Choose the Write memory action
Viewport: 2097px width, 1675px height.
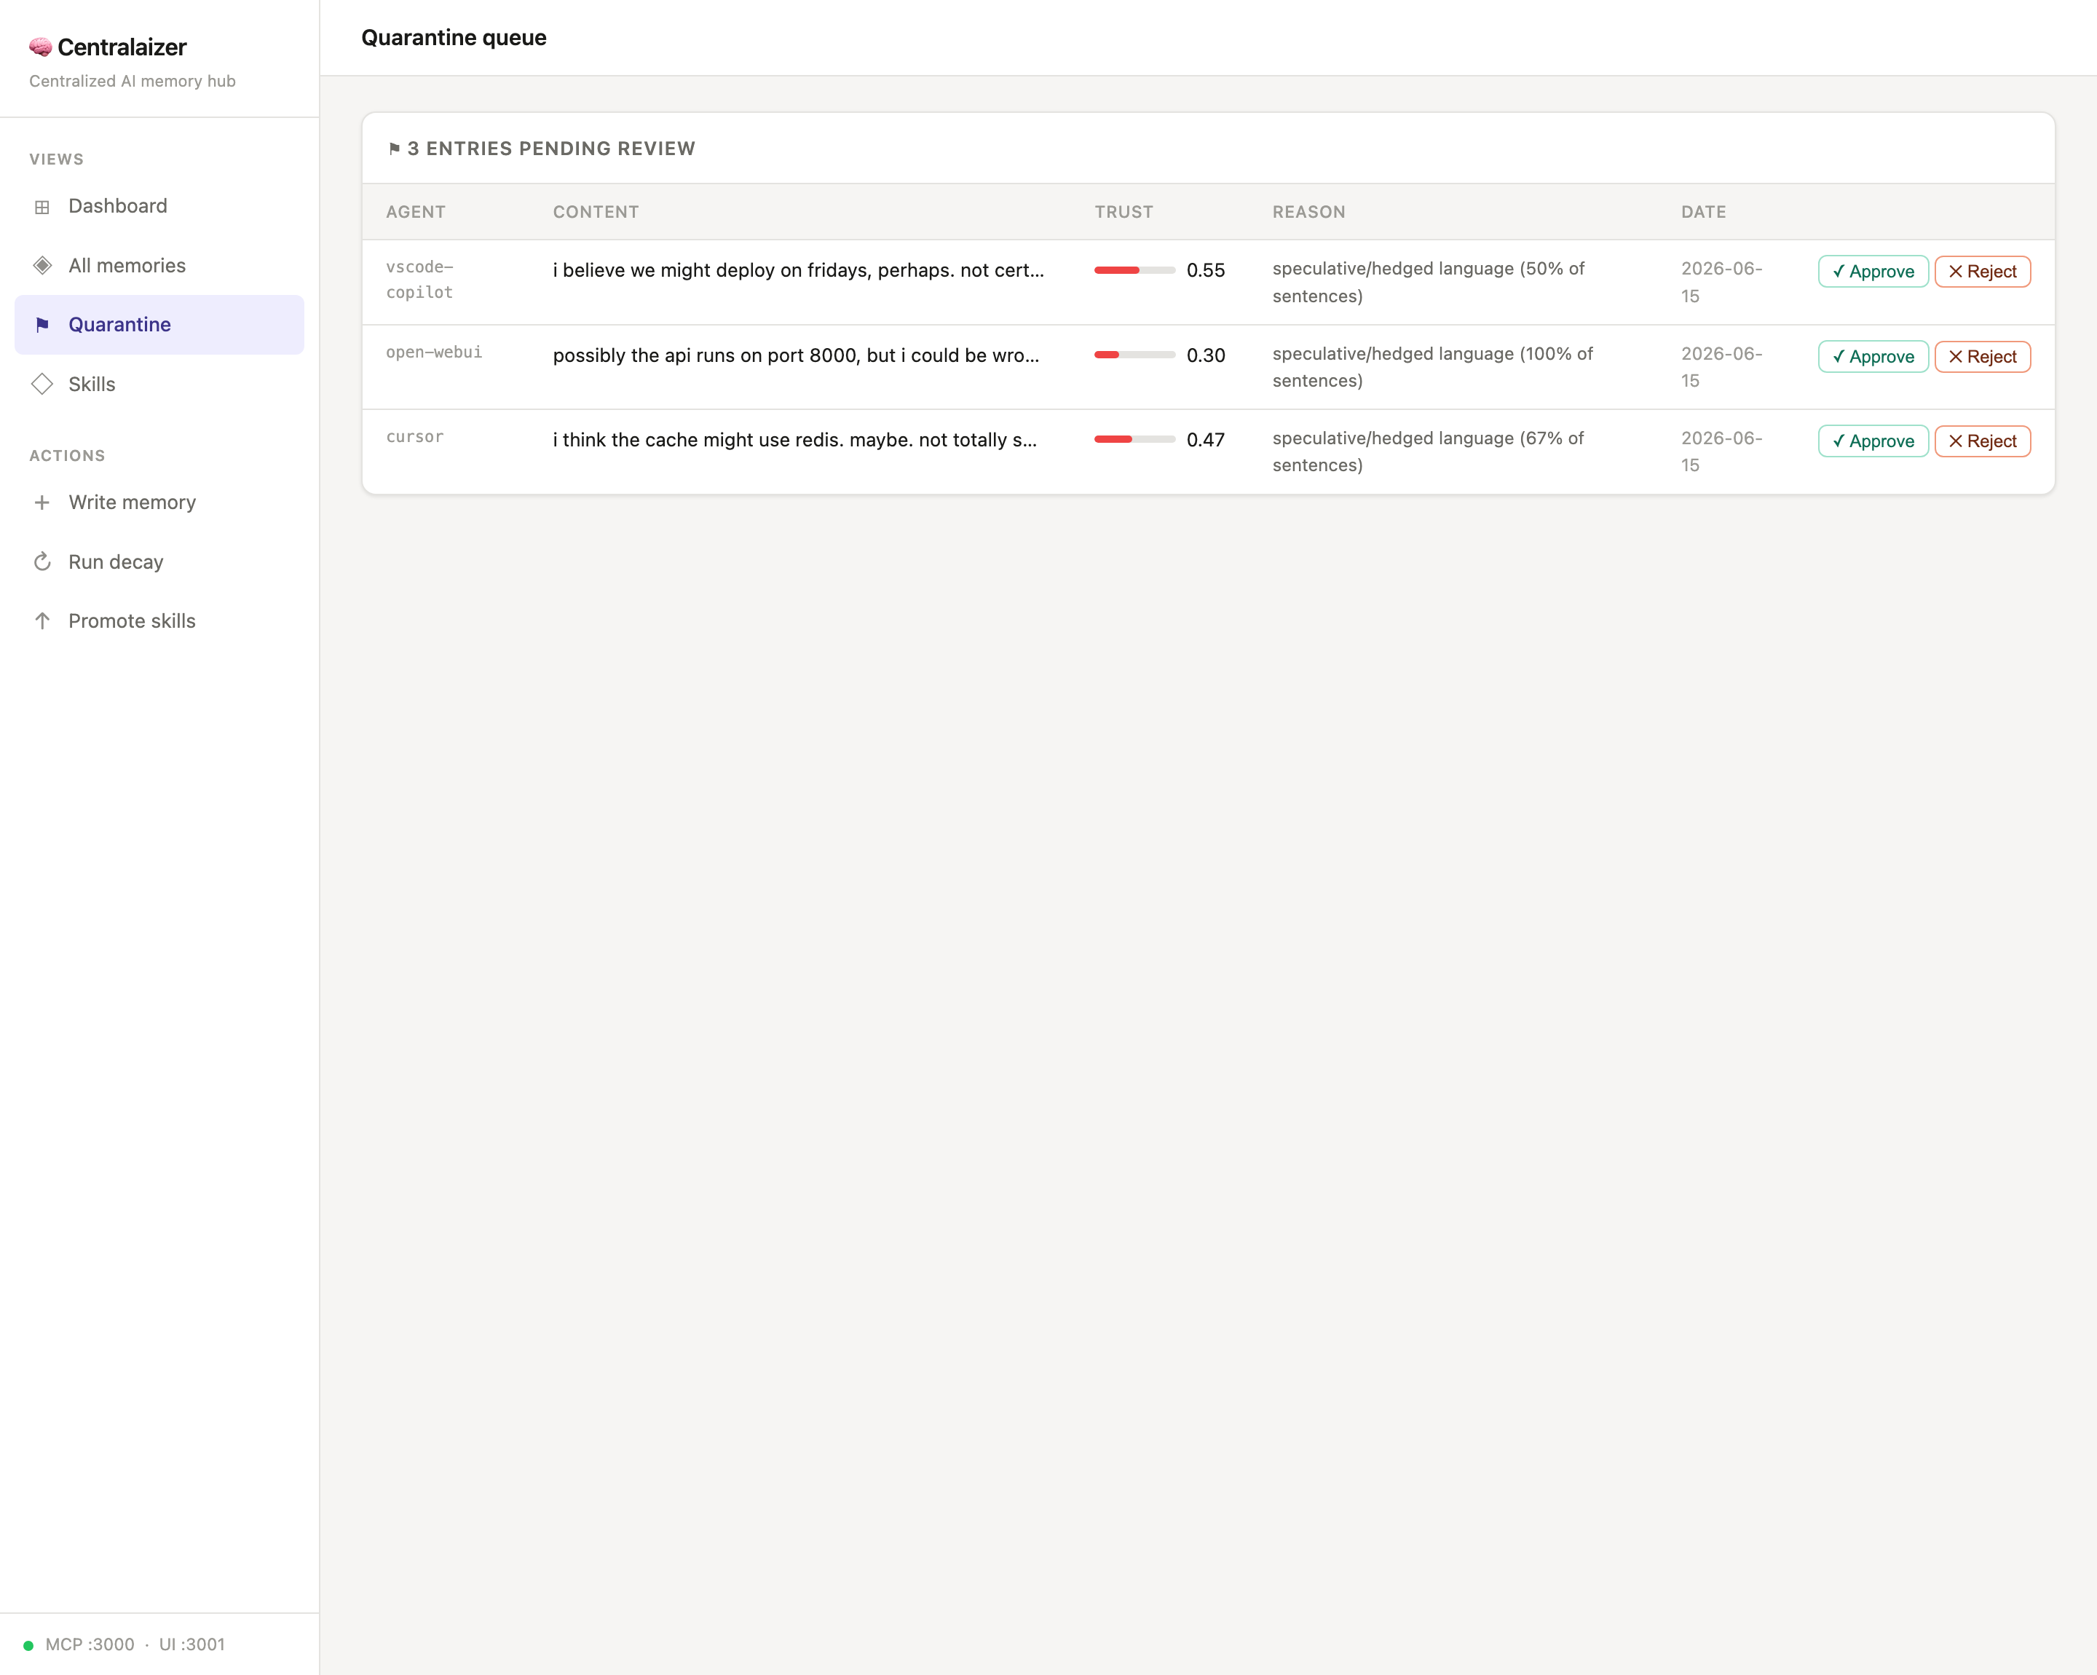tap(159, 503)
